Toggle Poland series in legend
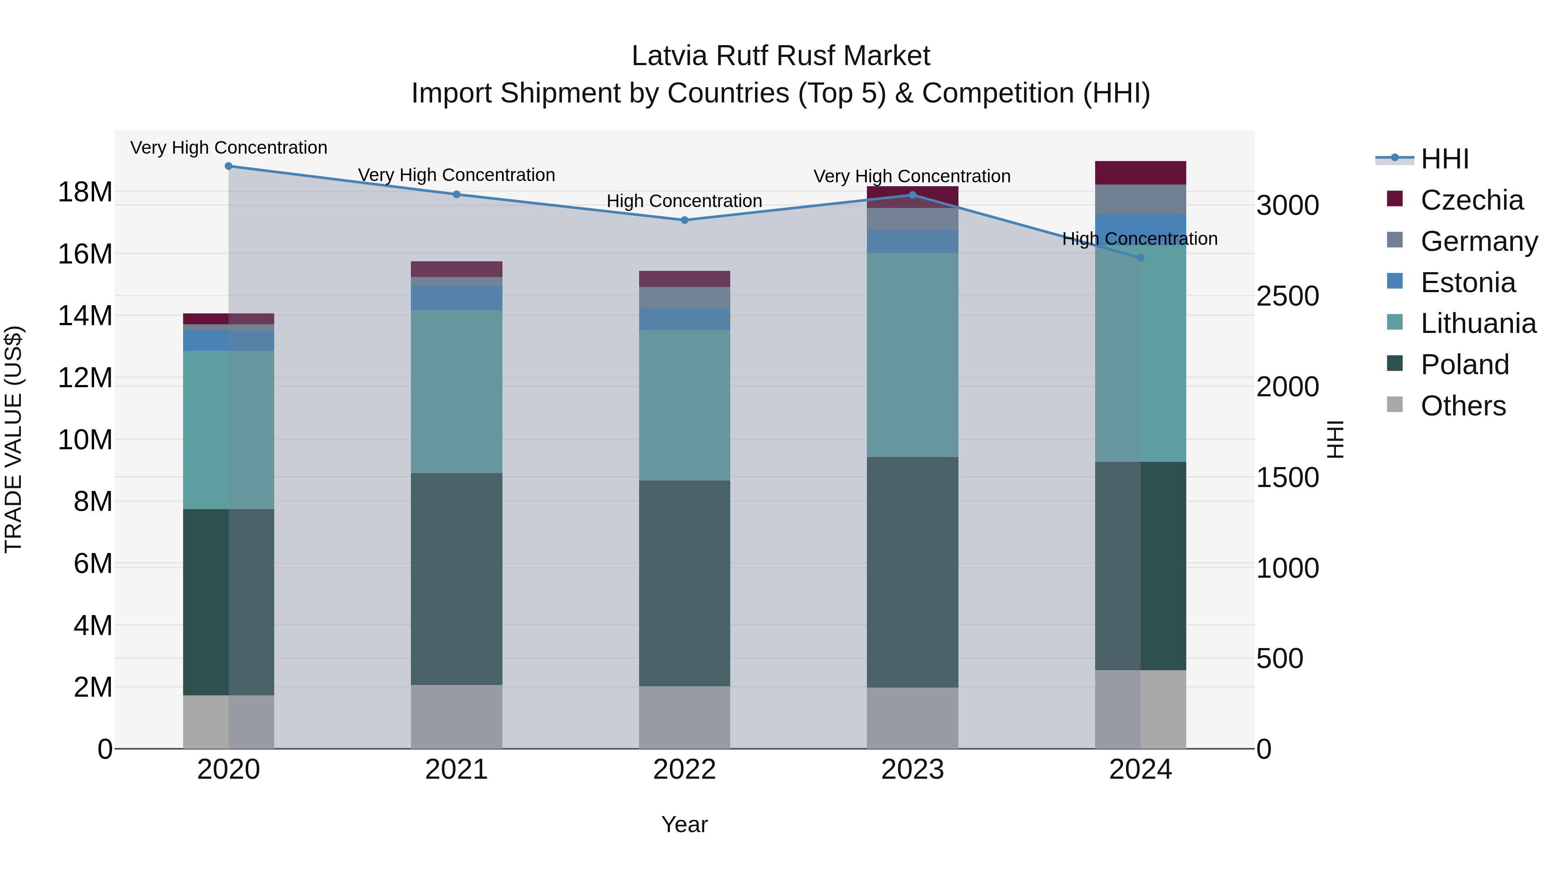Image resolution: width=1562 pixels, height=879 pixels. [x=1447, y=364]
